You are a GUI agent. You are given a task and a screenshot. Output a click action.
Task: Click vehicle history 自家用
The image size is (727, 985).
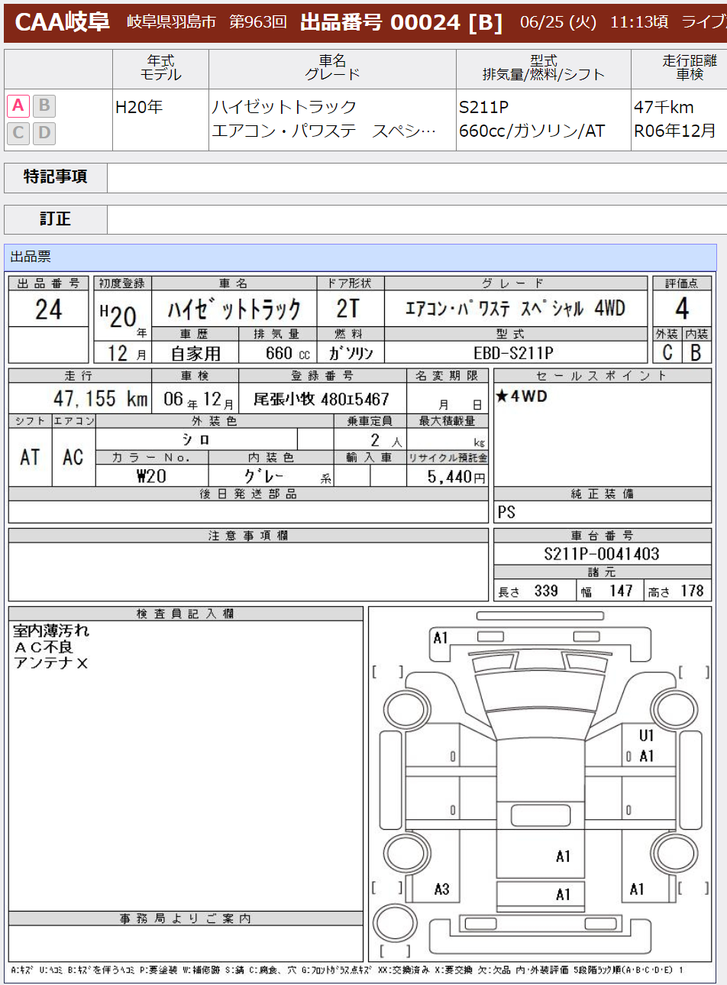195,353
